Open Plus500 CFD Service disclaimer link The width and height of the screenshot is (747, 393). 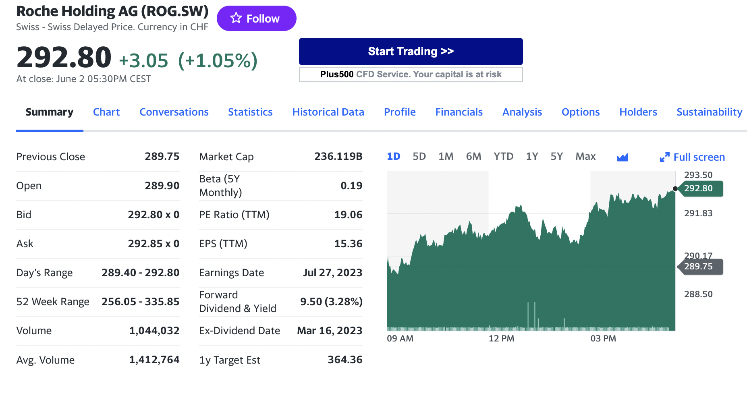click(x=411, y=74)
